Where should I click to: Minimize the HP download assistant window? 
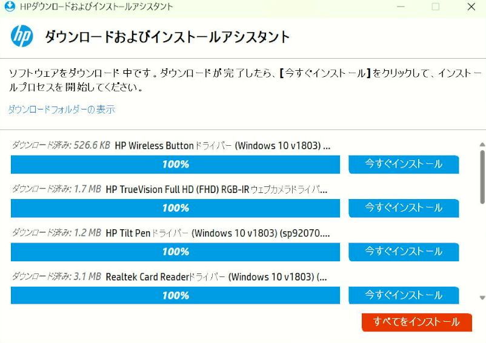click(401, 7)
